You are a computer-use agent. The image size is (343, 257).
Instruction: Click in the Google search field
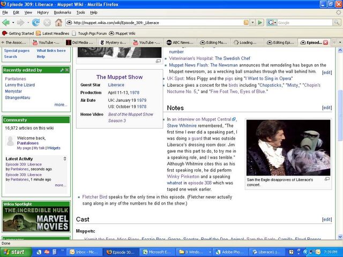(x=305, y=22)
